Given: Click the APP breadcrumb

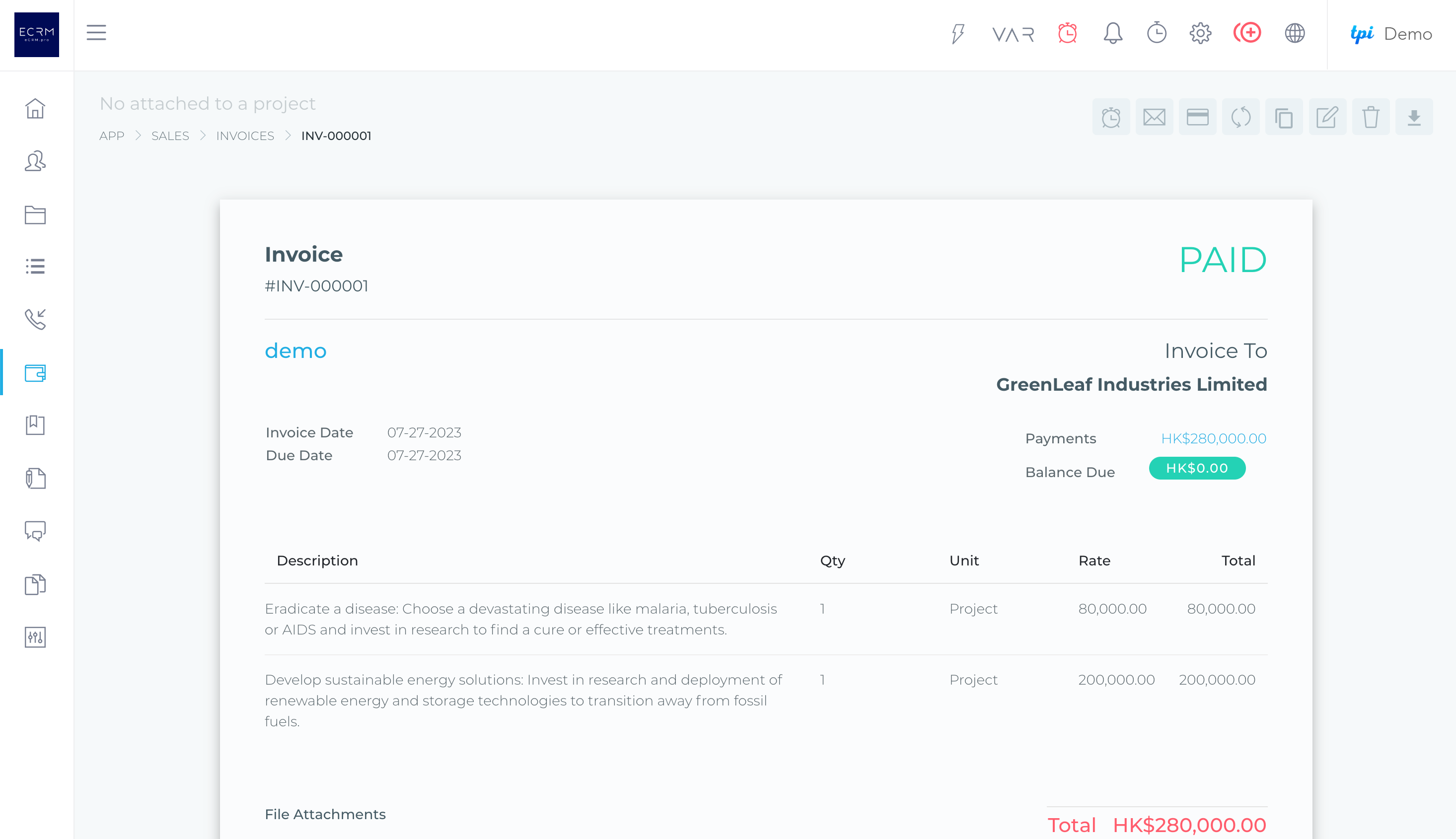Looking at the screenshot, I should tap(112, 136).
